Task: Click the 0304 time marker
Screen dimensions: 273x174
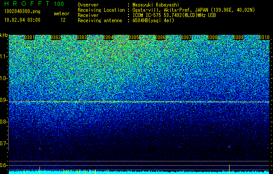Action: click(x=108, y=37)
